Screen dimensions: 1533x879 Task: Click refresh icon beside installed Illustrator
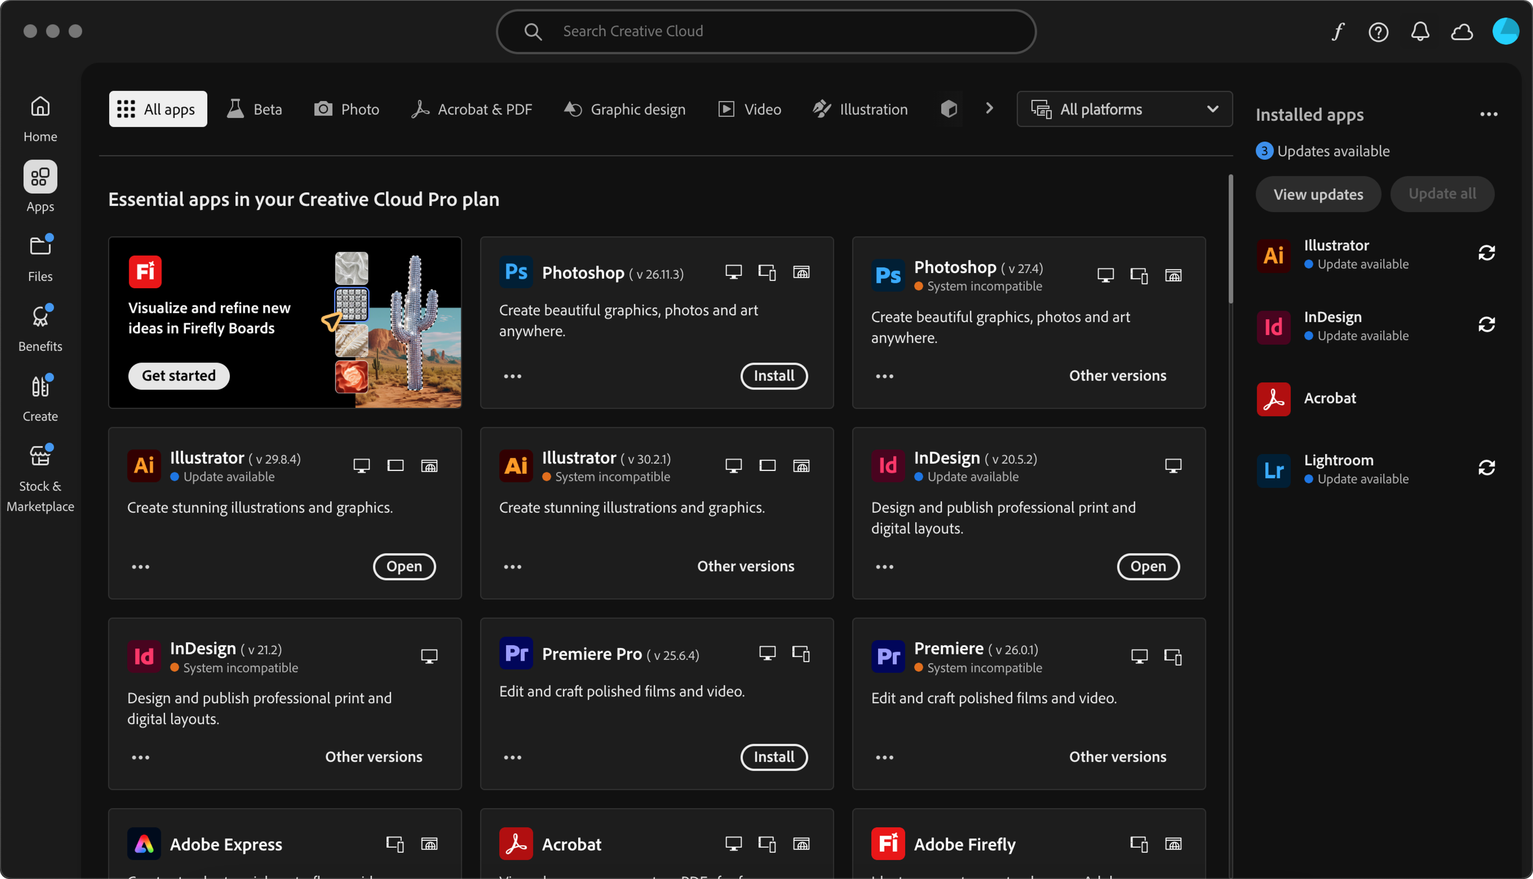coord(1486,253)
